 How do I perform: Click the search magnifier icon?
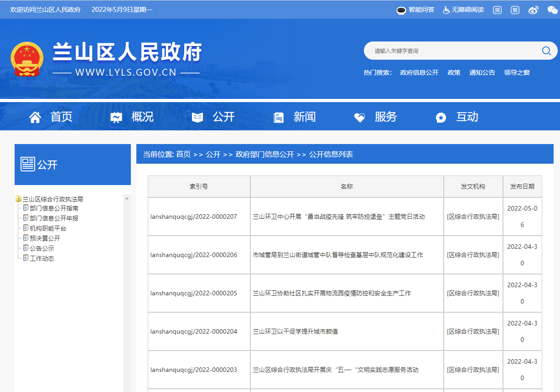click(x=546, y=51)
